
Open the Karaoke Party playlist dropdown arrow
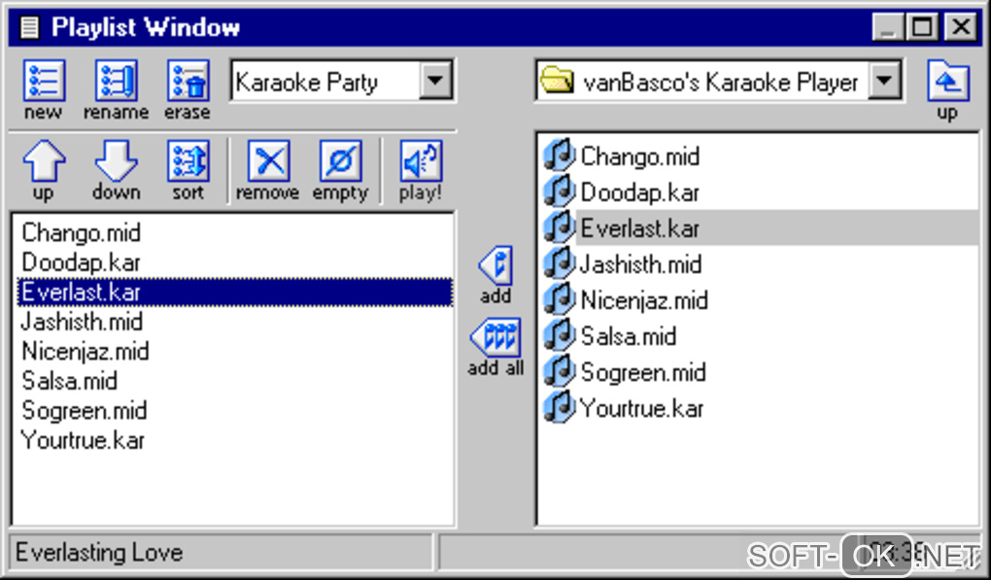435,81
